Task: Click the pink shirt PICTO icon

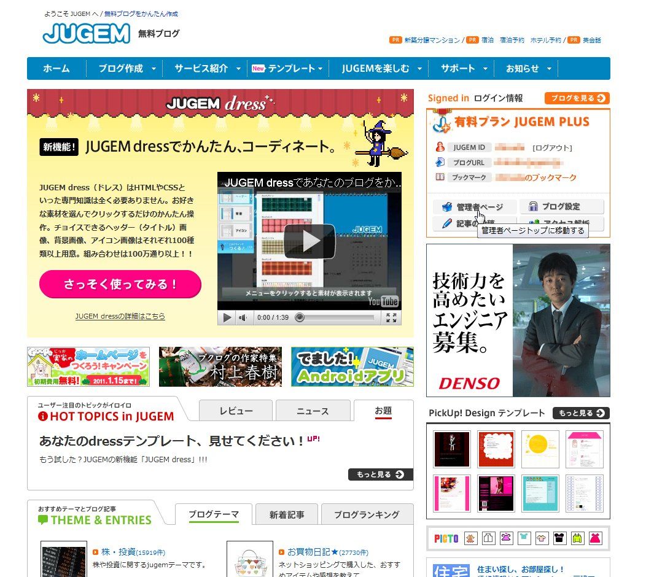Action: [542, 538]
